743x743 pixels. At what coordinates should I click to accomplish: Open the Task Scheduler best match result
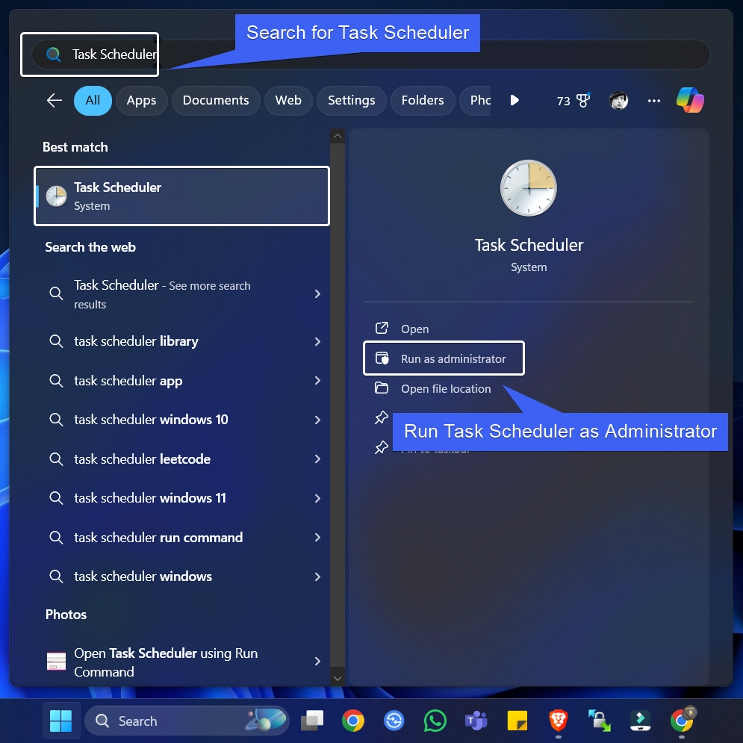pos(182,196)
